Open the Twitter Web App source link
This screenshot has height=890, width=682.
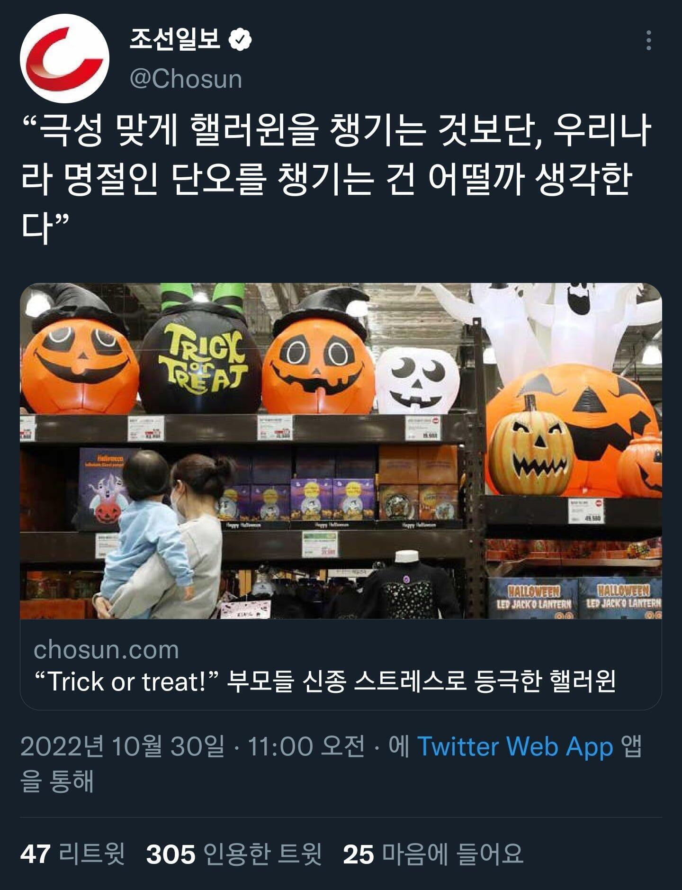(515, 747)
